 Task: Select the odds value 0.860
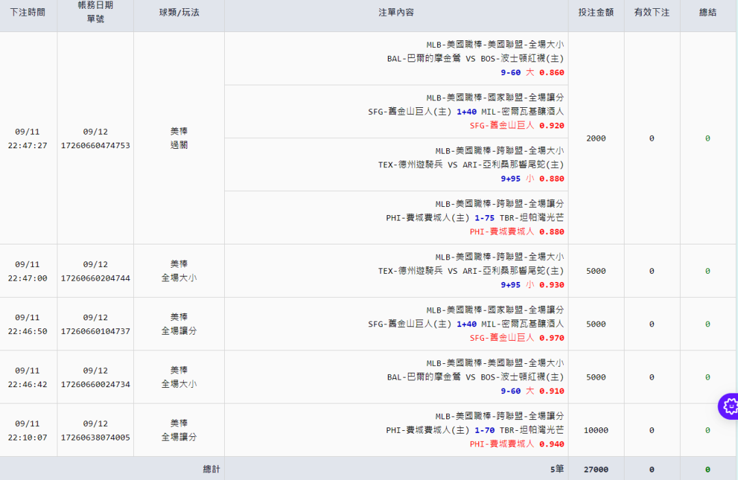pos(551,73)
